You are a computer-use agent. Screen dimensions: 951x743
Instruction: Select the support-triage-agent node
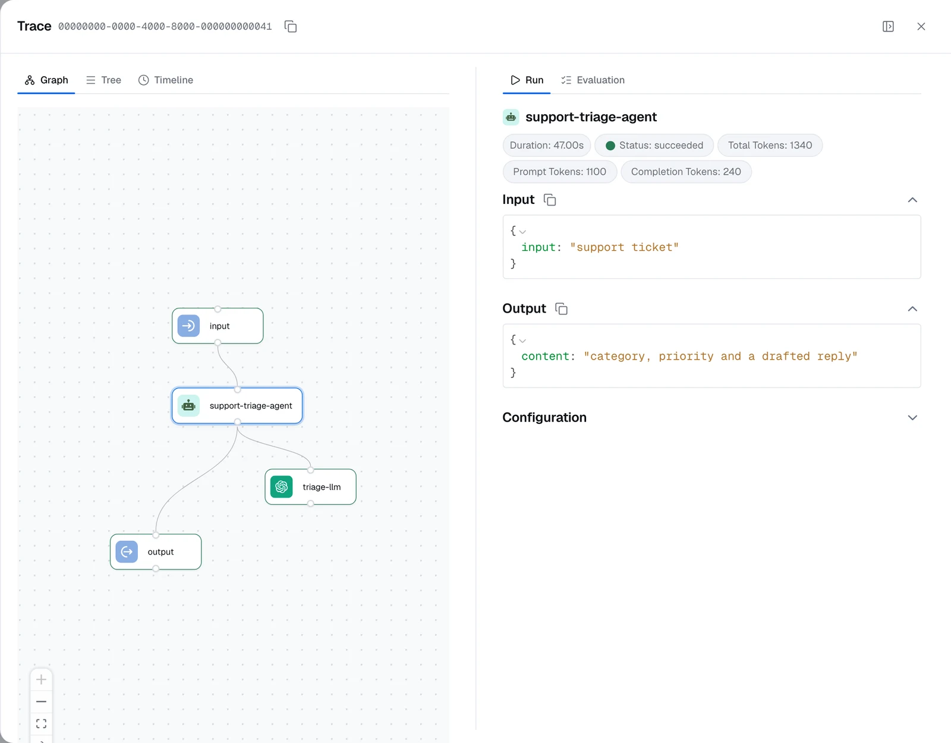pyautogui.click(x=237, y=405)
